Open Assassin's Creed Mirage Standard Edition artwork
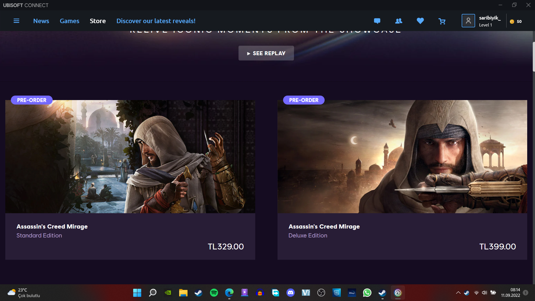Viewport: 535px width, 301px height. (x=130, y=157)
